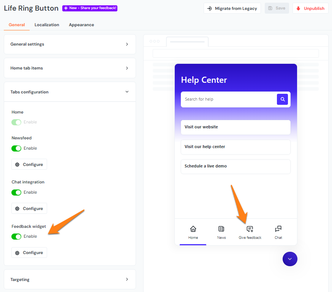The height and width of the screenshot is (292, 332).
Task: Open Give feedback icon in widget preview
Action: click(x=250, y=229)
